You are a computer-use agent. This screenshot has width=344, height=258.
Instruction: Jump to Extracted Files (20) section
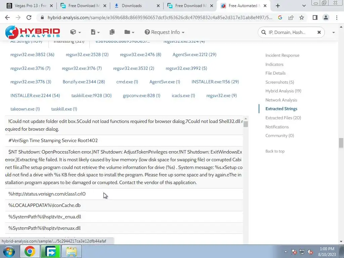(283, 118)
